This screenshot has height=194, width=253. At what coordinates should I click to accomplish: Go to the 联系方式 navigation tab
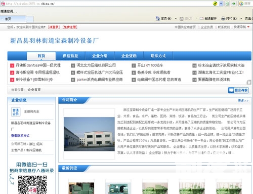[x=158, y=56]
